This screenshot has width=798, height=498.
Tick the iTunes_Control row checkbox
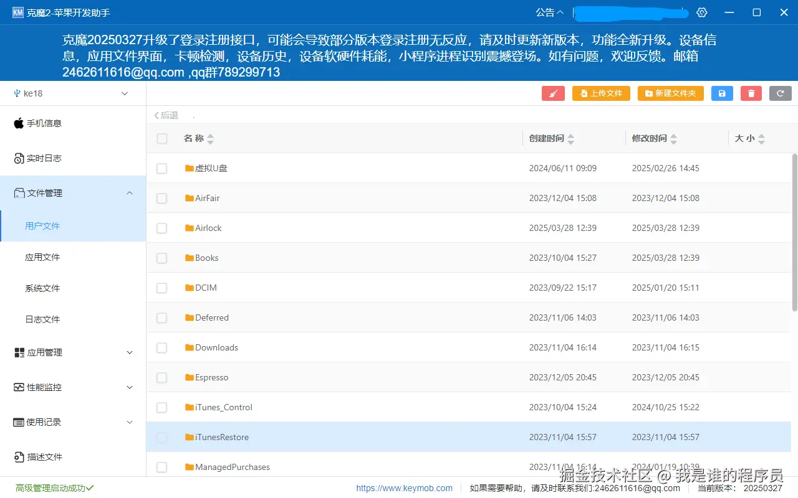(162, 407)
